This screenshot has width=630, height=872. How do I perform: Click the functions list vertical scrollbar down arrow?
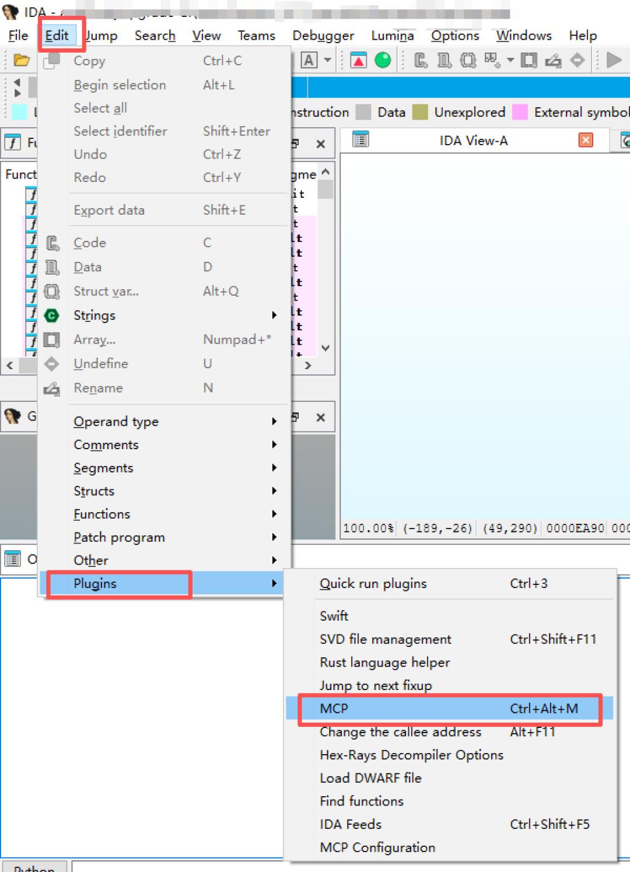pyautogui.click(x=325, y=348)
